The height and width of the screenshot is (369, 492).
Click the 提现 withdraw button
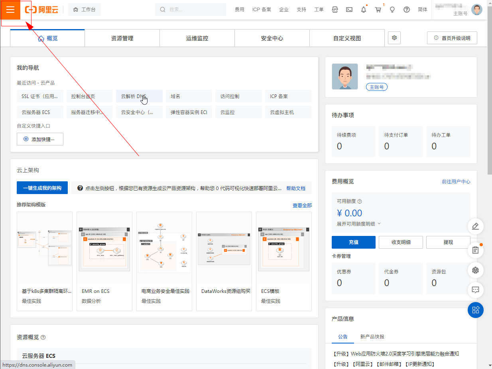448,242
